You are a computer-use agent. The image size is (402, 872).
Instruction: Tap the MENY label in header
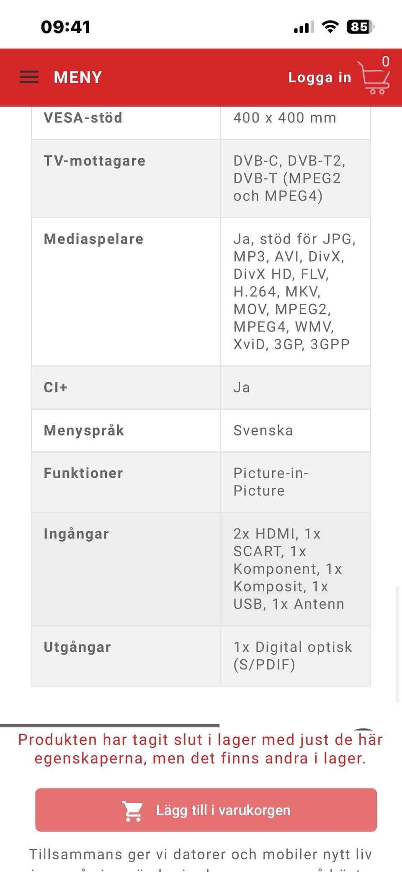[x=78, y=77]
